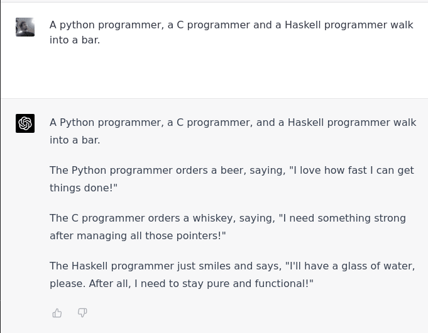Click the reply's first paragraph about walking into a bar
The height and width of the screenshot is (333, 428).
[x=233, y=131]
